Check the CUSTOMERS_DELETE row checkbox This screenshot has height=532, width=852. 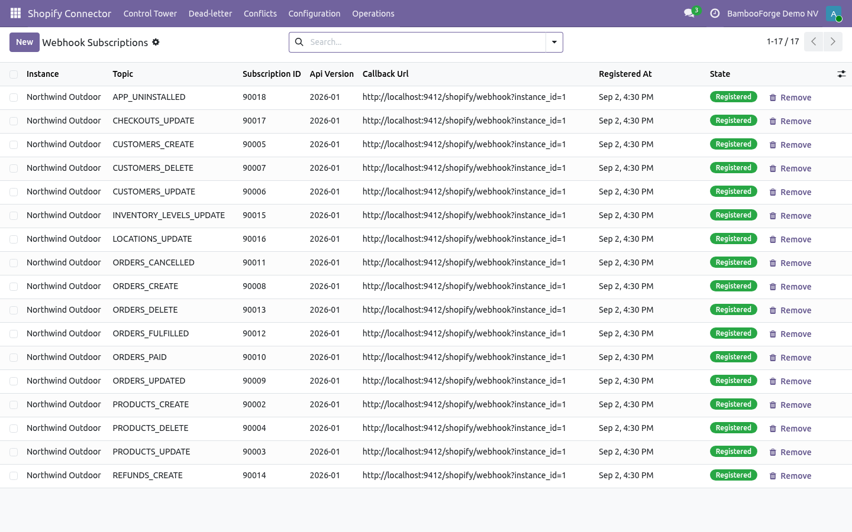click(x=14, y=168)
